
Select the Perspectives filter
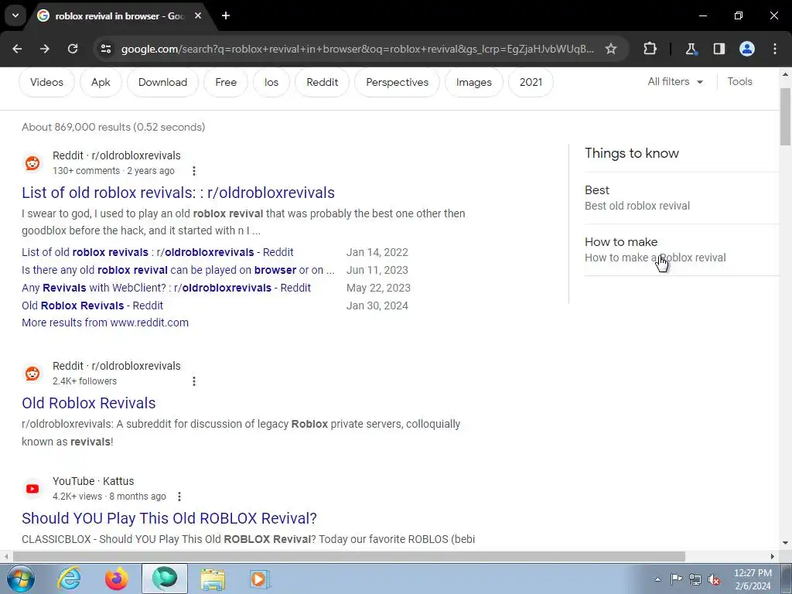coord(397,82)
